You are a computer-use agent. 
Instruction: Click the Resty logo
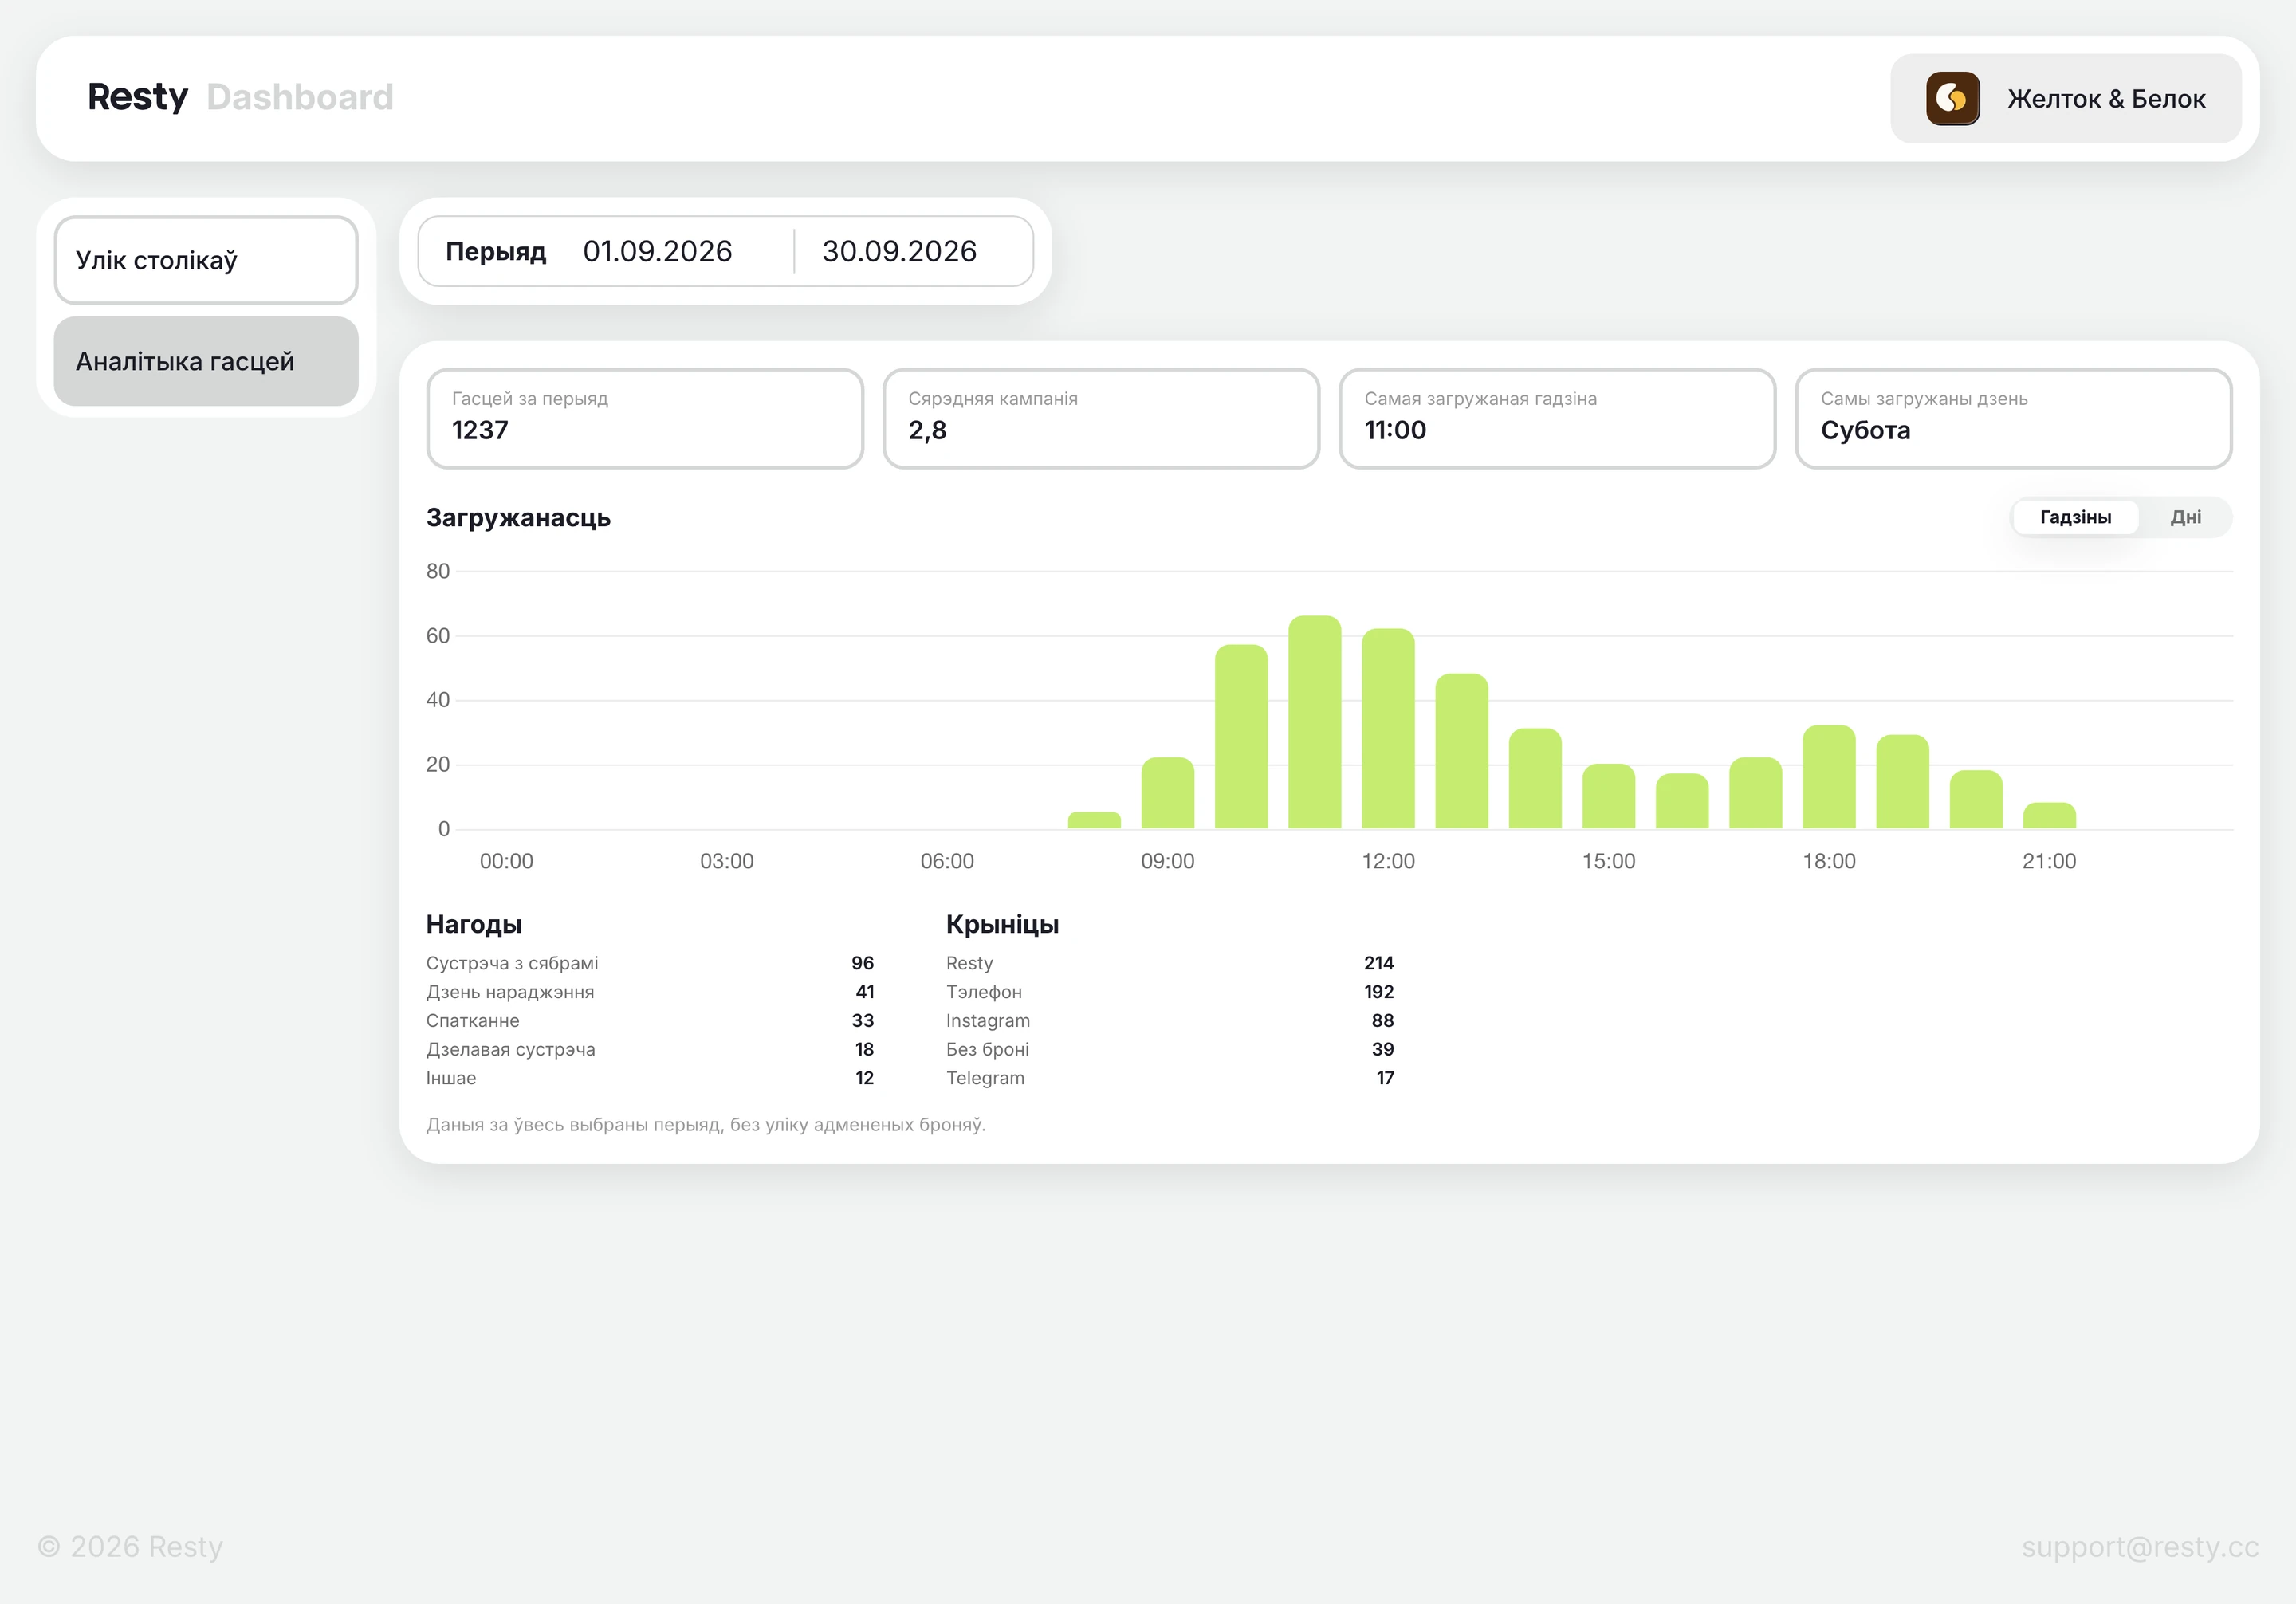point(137,97)
